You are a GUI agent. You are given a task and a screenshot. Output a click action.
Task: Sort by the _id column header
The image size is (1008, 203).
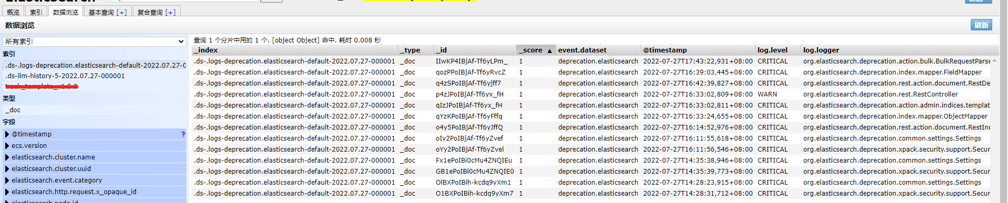point(475,50)
